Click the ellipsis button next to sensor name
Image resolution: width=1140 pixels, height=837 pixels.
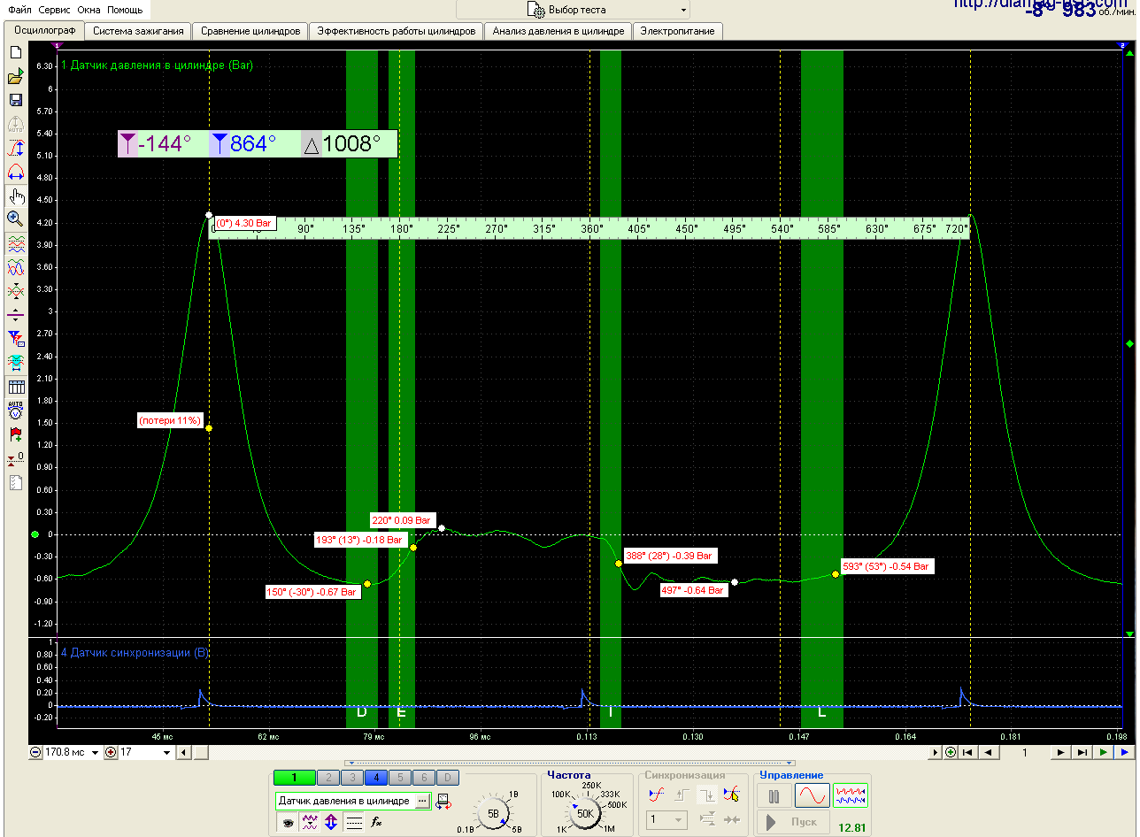[x=422, y=801]
